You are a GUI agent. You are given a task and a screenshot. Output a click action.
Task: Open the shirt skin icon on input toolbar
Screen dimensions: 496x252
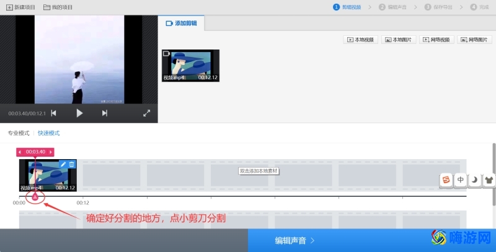[489, 180]
